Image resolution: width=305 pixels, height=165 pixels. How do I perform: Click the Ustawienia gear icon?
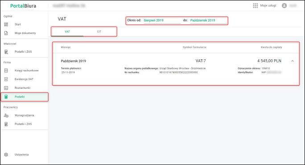coord(6,154)
